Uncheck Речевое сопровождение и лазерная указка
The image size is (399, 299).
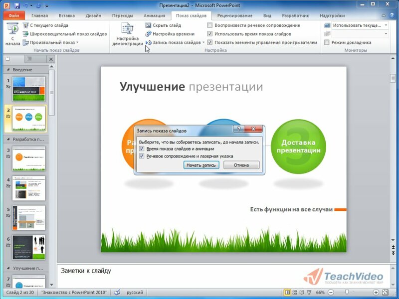tap(142, 156)
